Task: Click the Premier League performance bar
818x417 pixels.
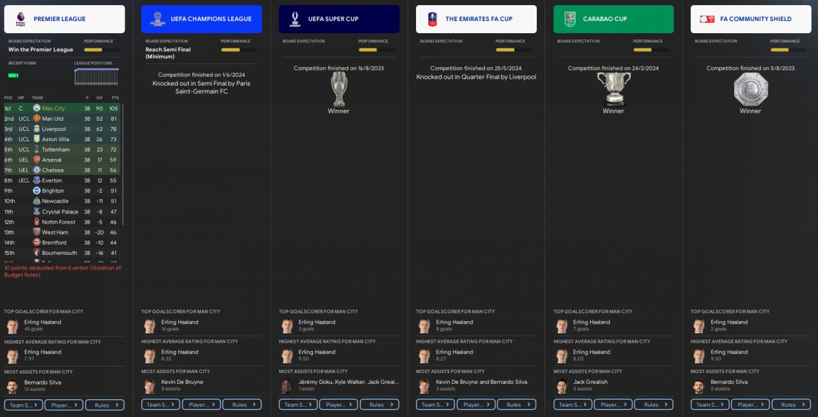Action: click(102, 49)
